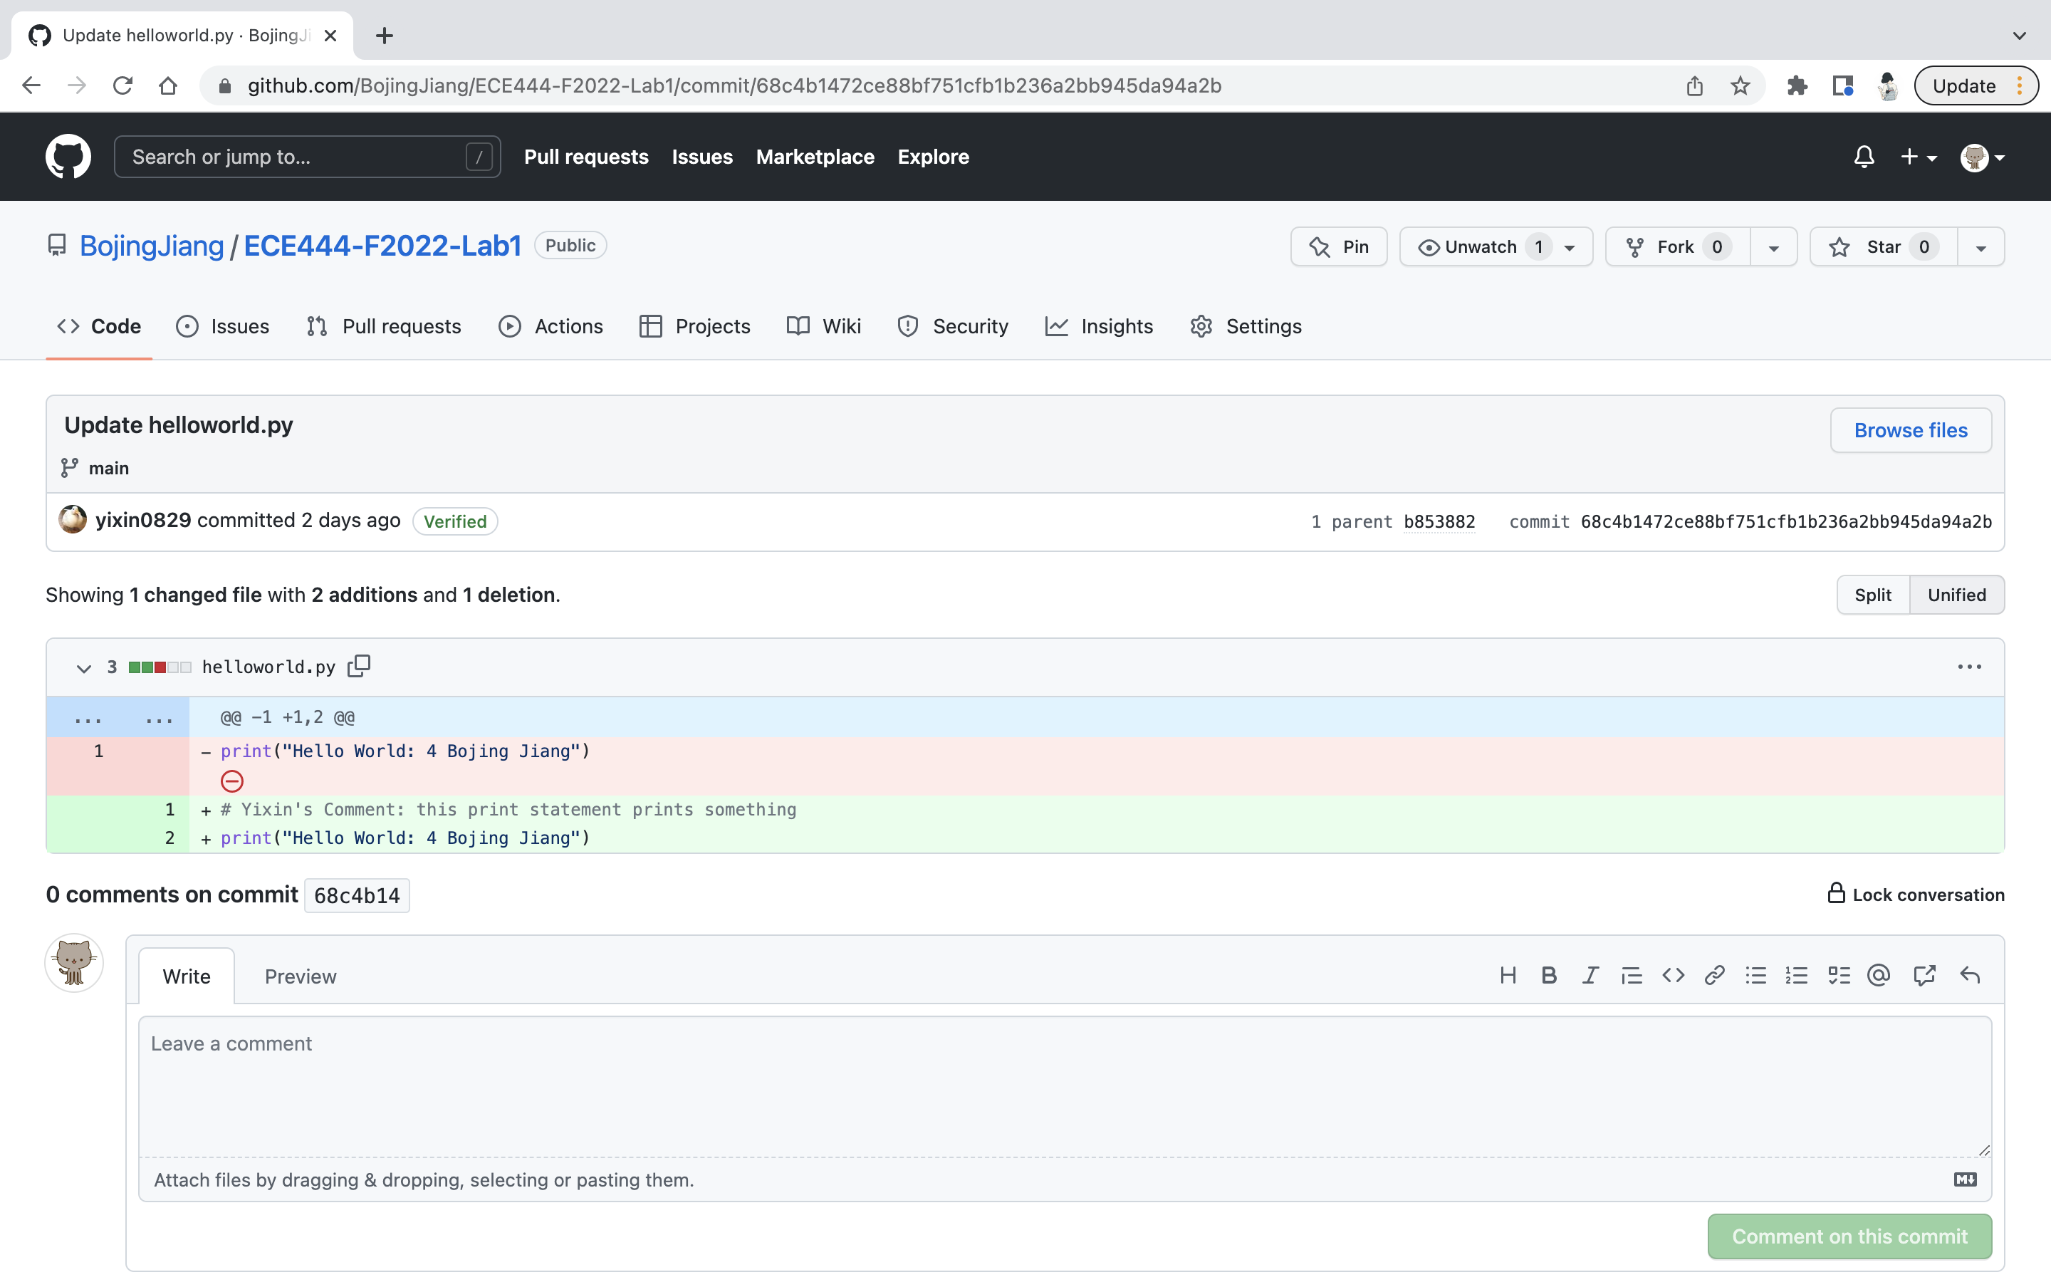This screenshot has height=1282, width=2051.
Task: Open the notifications bell
Action: (1864, 157)
